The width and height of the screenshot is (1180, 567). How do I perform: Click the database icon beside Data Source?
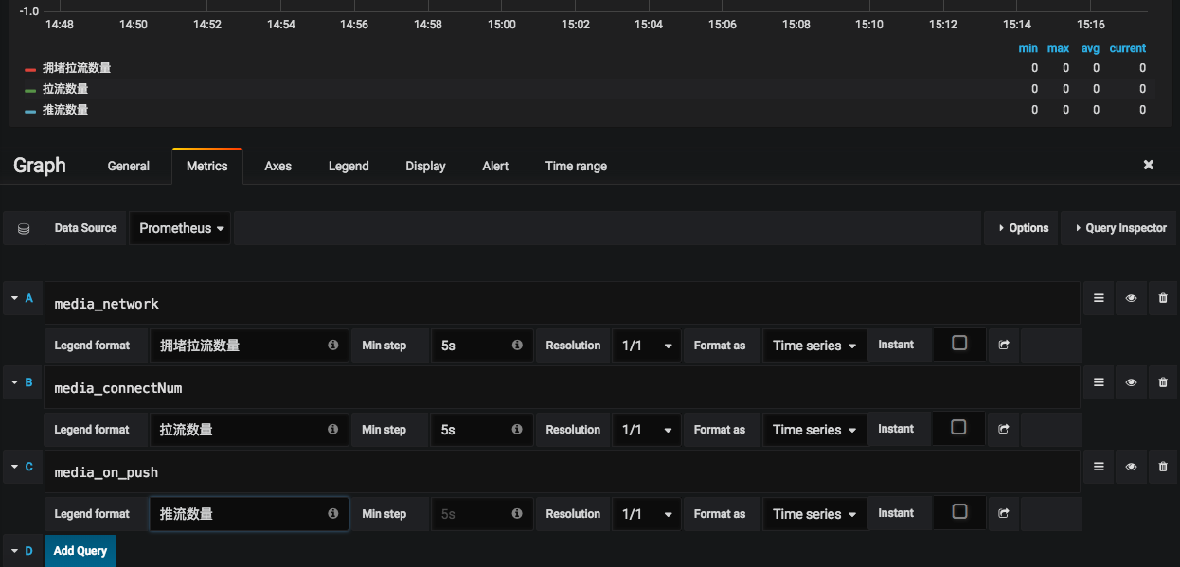(24, 228)
